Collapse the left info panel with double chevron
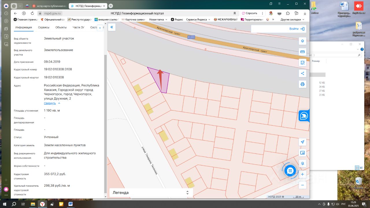Image resolution: width=370 pixels, height=208 pixels. point(112,27)
